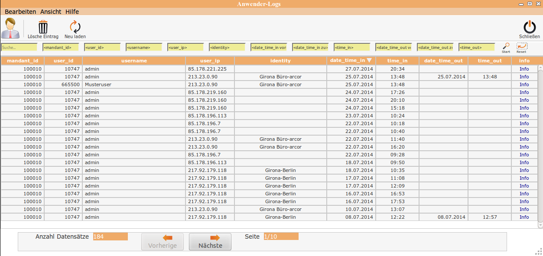Toggle sort arrow on date_time_in column

[369, 61]
